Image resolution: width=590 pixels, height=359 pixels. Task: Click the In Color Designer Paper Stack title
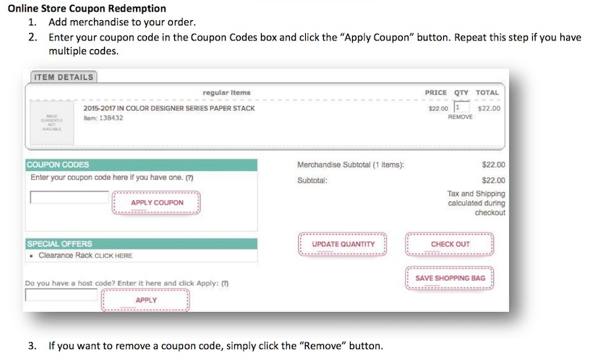point(169,108)
